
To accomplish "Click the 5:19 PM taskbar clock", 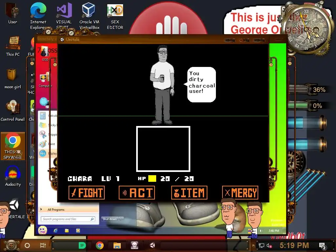I will point(294,245).
